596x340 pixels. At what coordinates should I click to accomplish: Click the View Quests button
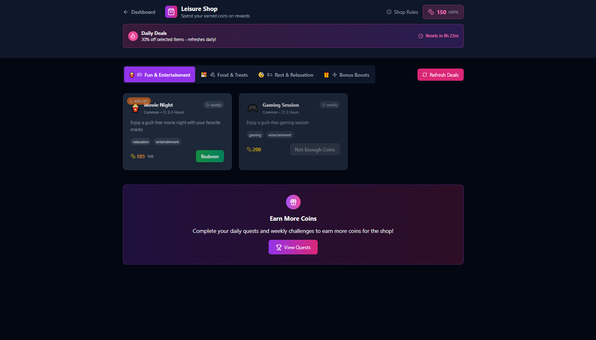(293, 247)
